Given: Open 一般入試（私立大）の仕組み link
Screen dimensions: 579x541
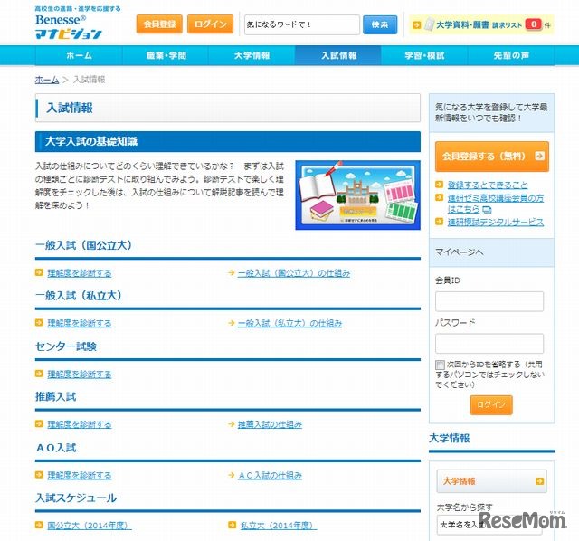Looking at the screenshot, I should (289, 323).
